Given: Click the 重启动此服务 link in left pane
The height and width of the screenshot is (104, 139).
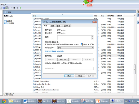Looking at the screenshot, I should pos(9,23).
